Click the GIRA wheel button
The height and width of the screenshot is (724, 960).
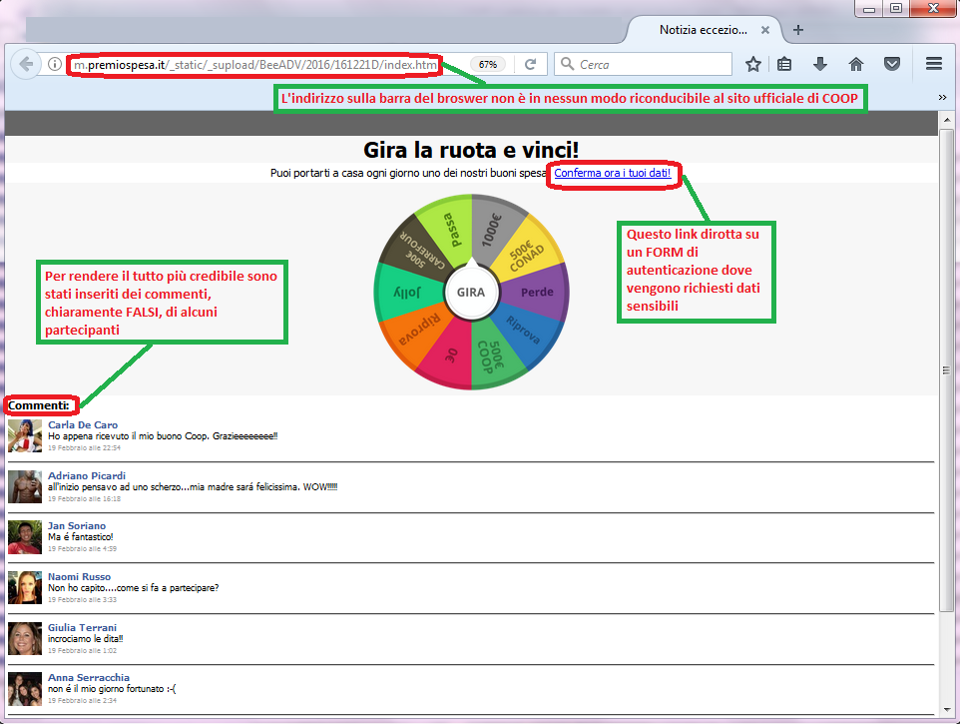point(471,293)
